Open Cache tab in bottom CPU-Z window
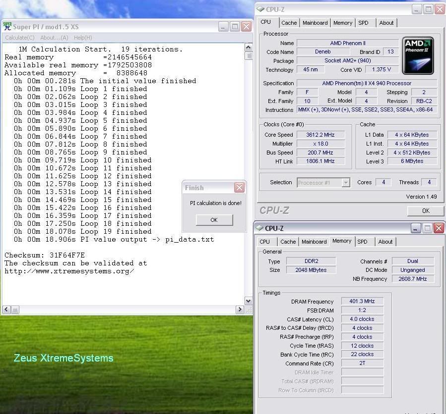This screenshot has width=446, height=414. tap(288, 242)
